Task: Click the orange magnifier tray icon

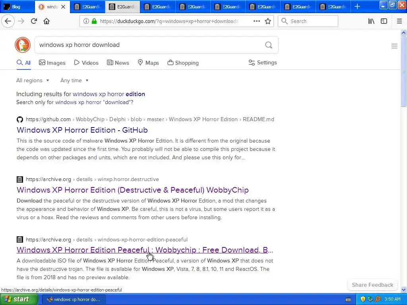Action: pos(378,299)
